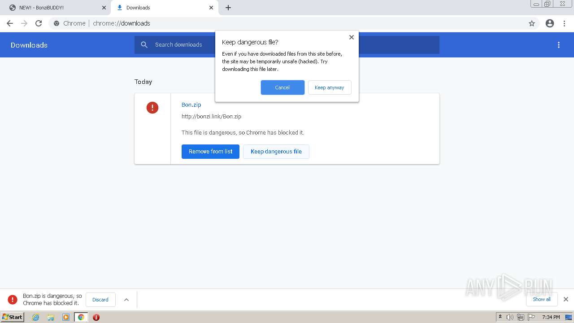Reload the downloads page
Viewport: 574px width, 323px height.
coord(39,23)
